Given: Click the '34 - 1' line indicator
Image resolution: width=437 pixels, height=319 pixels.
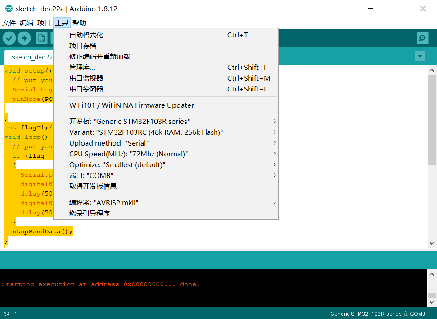Looking at the screenshot, I should (10, 314).
